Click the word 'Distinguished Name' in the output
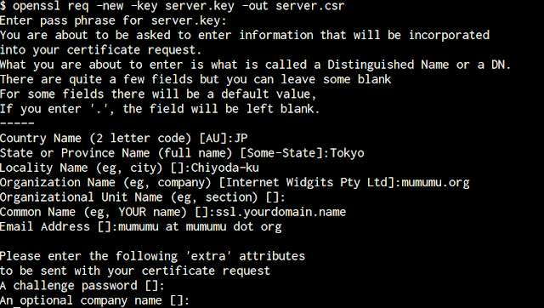 tap(388, 65)
